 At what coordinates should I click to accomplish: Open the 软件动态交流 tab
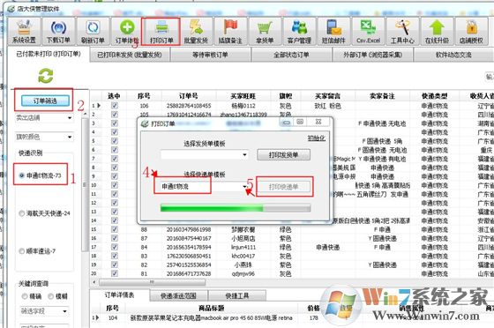click(x=453, y=55)
